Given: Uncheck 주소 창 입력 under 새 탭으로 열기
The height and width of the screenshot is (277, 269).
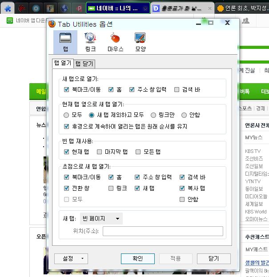Looking at the screenshot, I should pyautogui.click(x=132, y=89).
